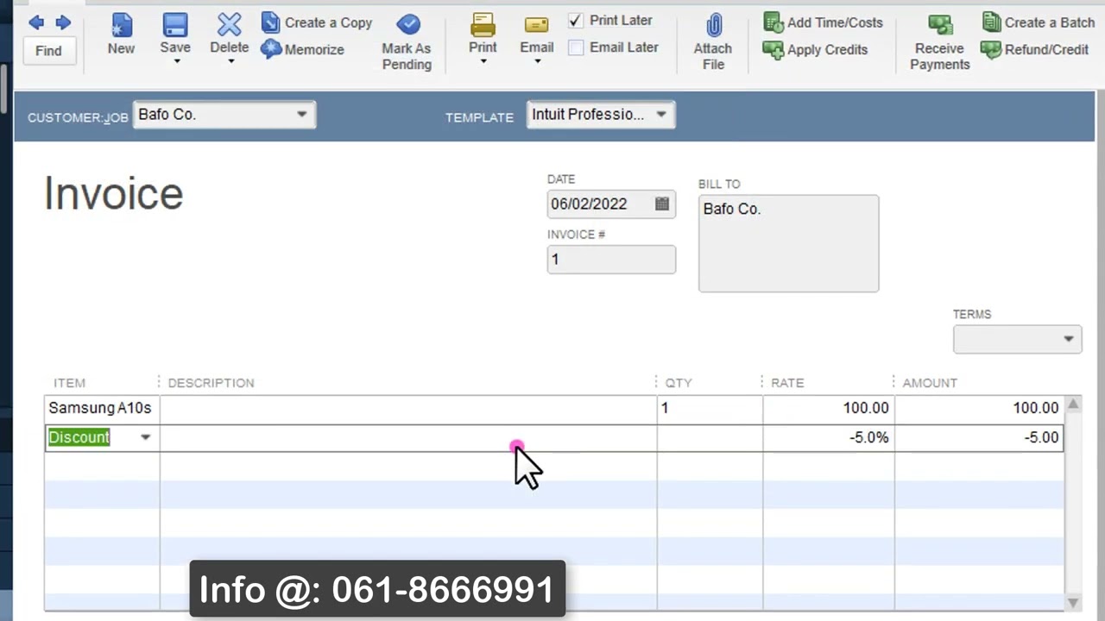Click the discount rate -5.0%
This screenshot has height=621, width=1105.
[828, 437]
